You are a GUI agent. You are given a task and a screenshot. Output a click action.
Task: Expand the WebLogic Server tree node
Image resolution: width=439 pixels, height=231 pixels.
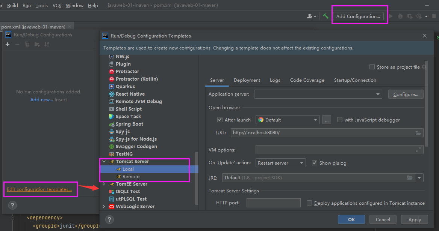104,207
